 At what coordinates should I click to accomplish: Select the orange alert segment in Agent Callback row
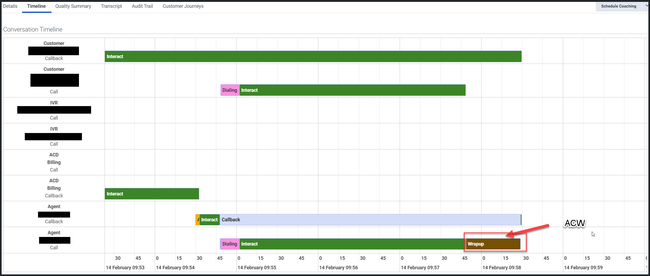point(198,220)
